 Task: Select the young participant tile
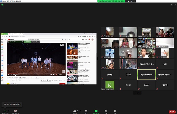coord(110,75)
